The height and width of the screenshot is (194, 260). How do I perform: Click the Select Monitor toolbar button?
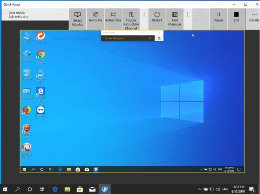77,19
